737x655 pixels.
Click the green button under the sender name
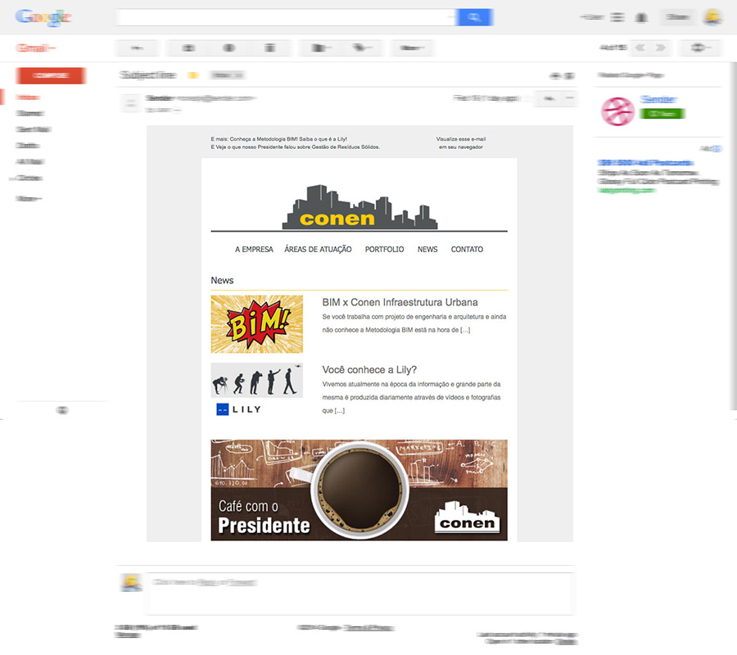tap(662, 114)
